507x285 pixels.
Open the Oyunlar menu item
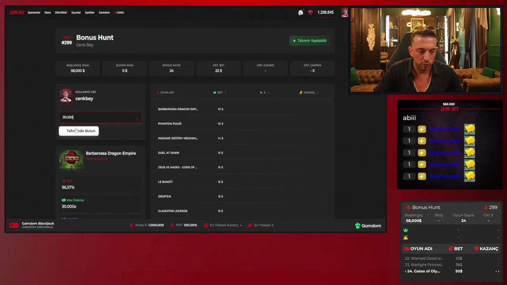click(76, 13)
